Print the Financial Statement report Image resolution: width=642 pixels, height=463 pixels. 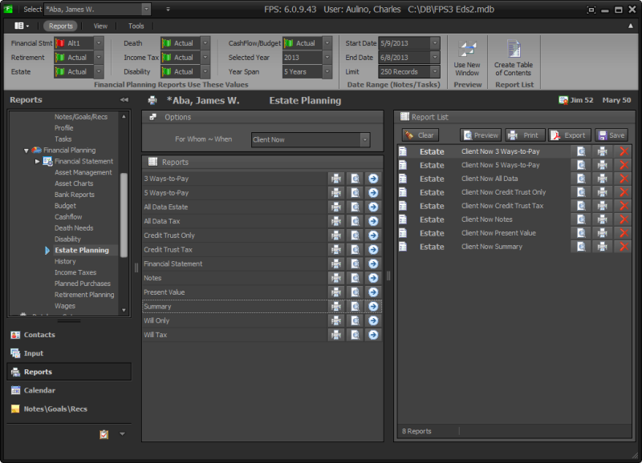click(x=336, y=264)
